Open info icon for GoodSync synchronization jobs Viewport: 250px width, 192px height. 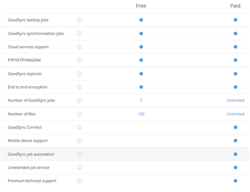[x=80, y=34]
